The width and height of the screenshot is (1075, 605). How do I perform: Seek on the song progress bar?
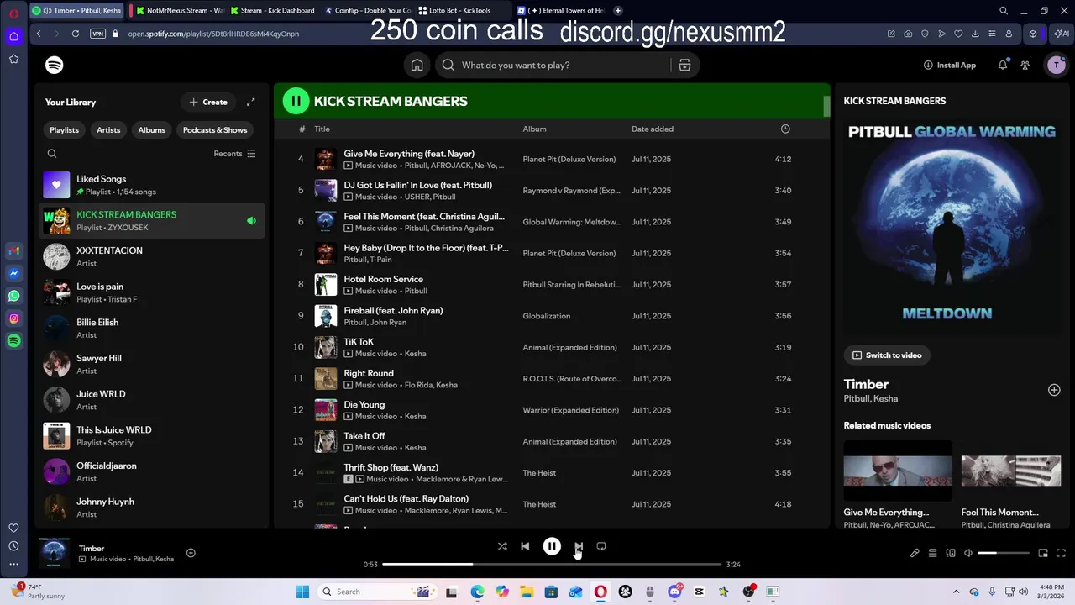(552, 564)
